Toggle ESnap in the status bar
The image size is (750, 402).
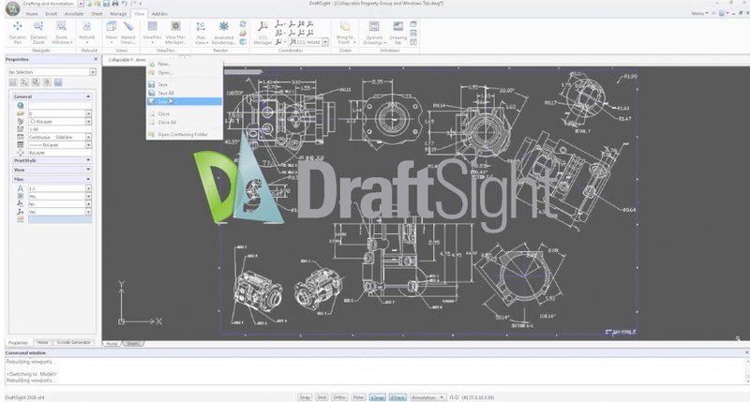(378, 397)
